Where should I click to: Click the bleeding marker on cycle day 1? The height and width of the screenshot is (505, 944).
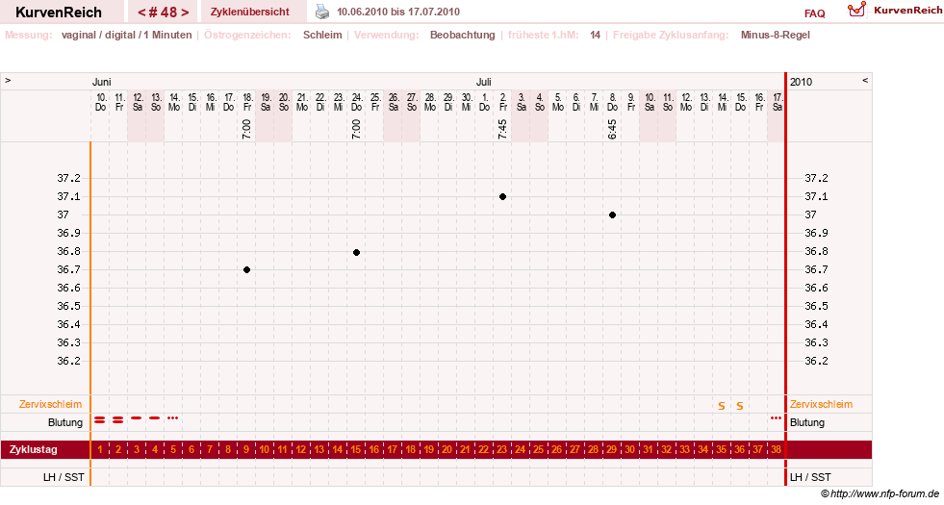click(100, 419)
